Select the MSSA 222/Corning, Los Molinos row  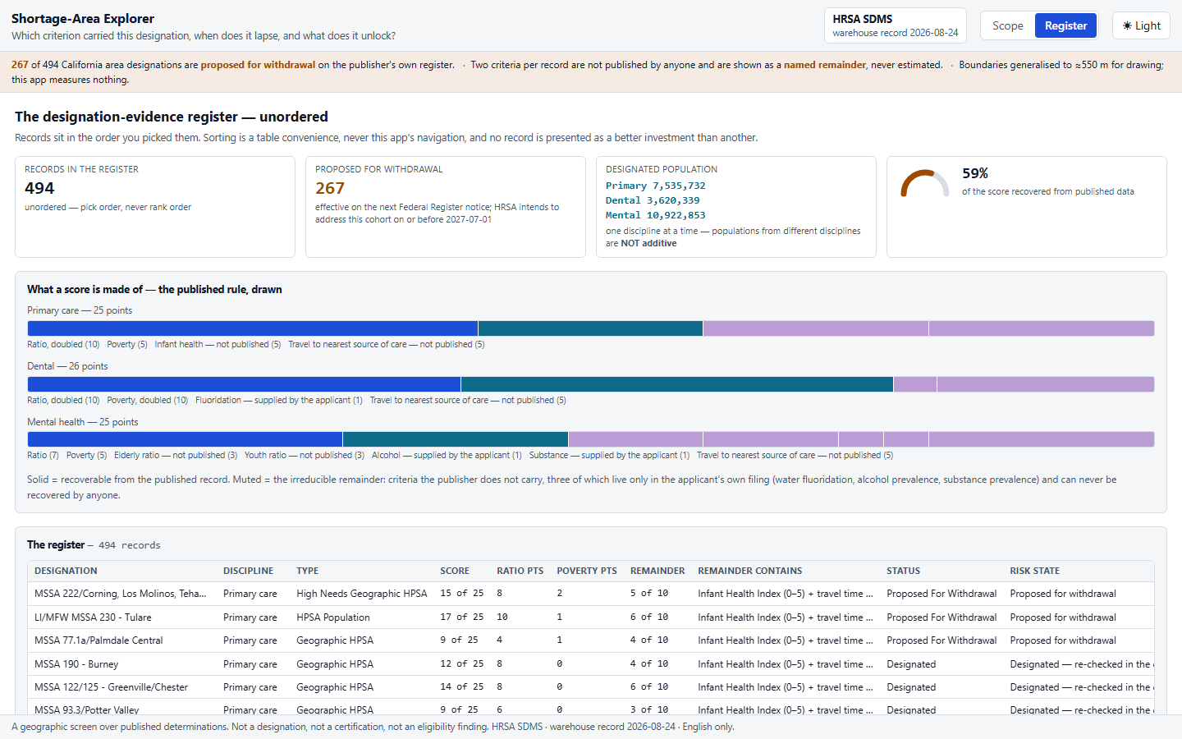click(x=591, y=594)
